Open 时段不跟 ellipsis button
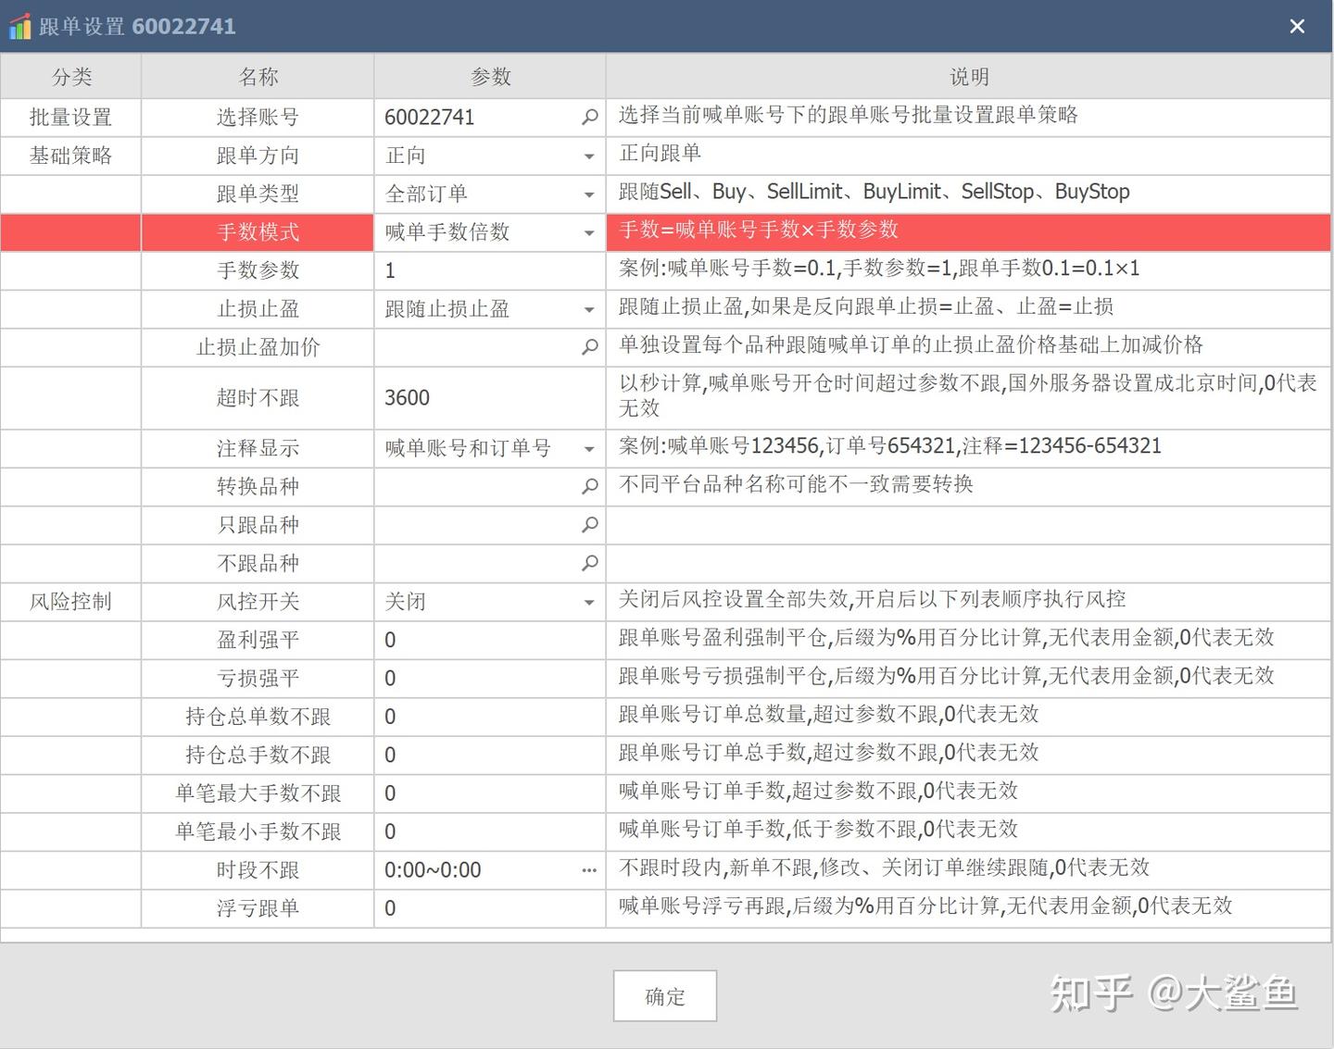 (589, 870)
